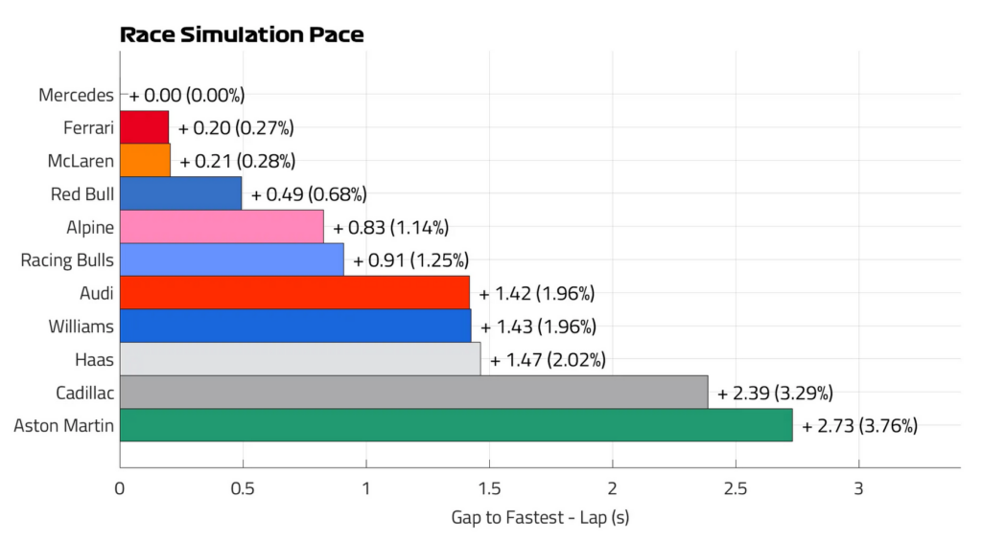
Task: Click the Aston Martin team label
Action: (64, 426)
